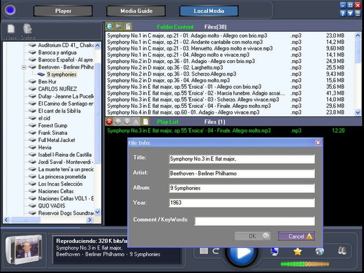
Task: Click the move down arrow in Play List toolbar
Action: point(127,122)
